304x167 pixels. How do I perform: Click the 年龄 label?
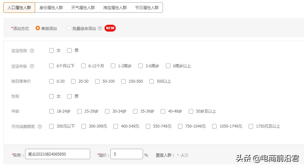pyautogui.click(x=15, y=111)
